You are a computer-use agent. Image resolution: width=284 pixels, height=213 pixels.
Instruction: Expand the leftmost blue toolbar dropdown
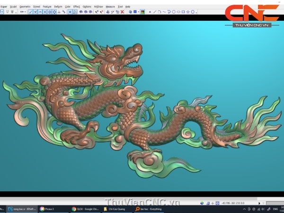[x=1, y=12]
